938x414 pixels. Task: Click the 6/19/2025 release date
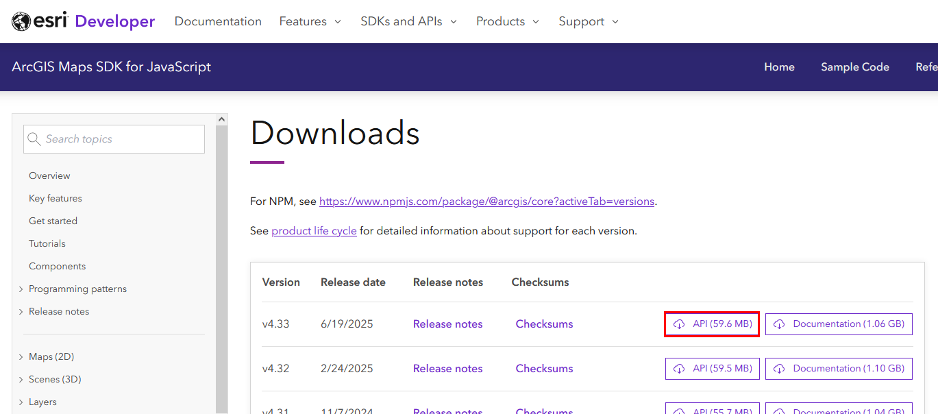click(347, 324)
